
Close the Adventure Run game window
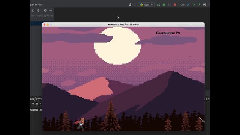click(x=44, y=24)
